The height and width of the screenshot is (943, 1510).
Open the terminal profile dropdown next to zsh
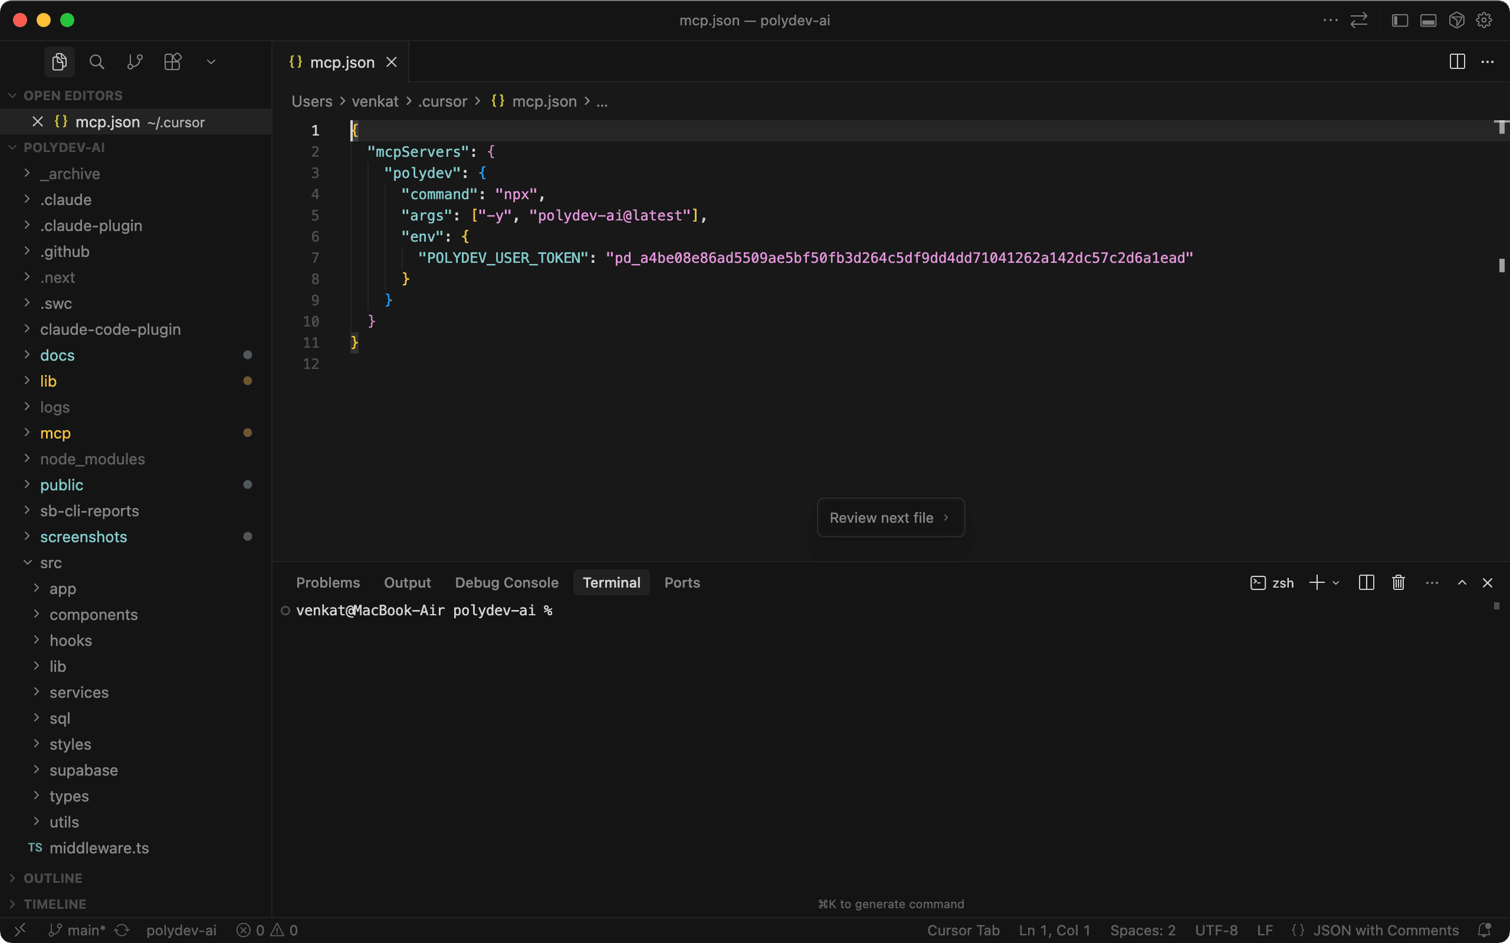tap(1335, 582)
